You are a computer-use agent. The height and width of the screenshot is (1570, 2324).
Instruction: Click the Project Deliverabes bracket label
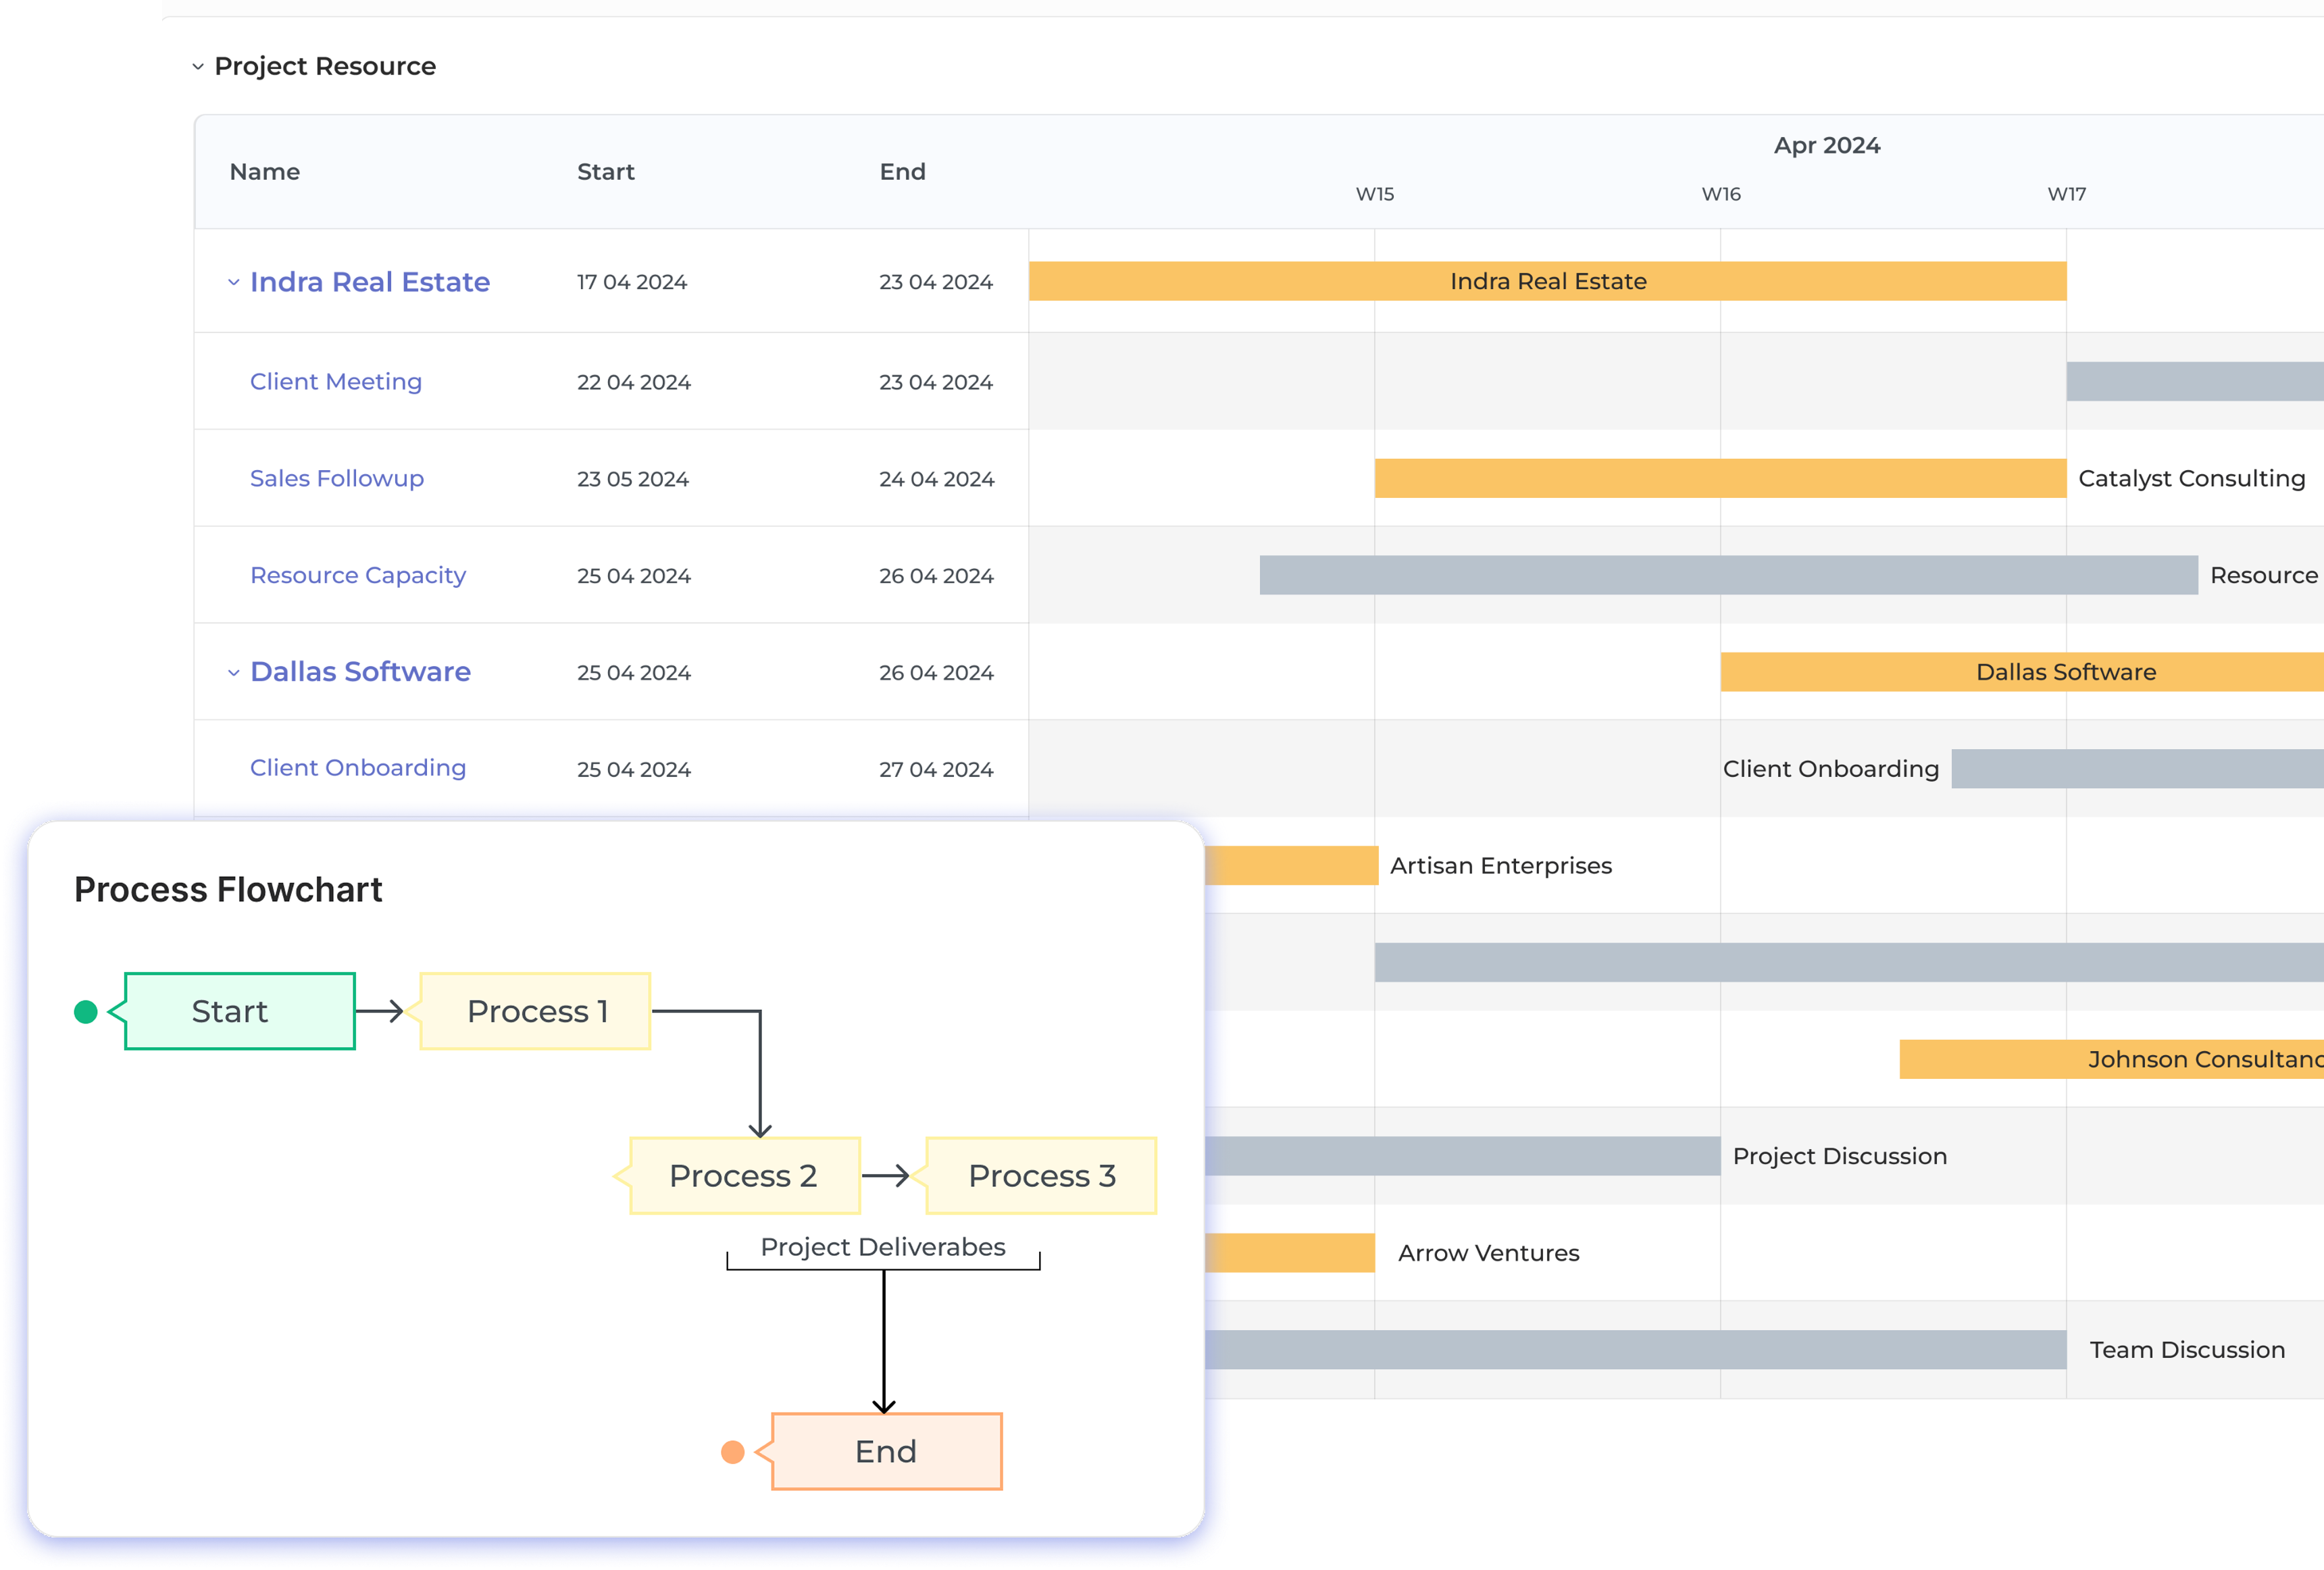[883, 1248]
